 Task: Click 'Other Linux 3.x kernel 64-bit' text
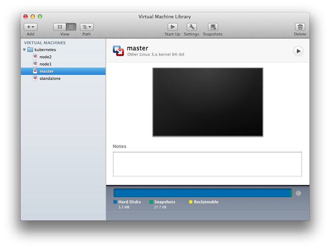[x=156, y=54]
